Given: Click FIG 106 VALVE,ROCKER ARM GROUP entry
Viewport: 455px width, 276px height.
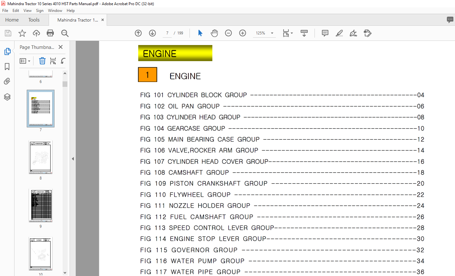Looking at the screenshot, I should (282, 151).
